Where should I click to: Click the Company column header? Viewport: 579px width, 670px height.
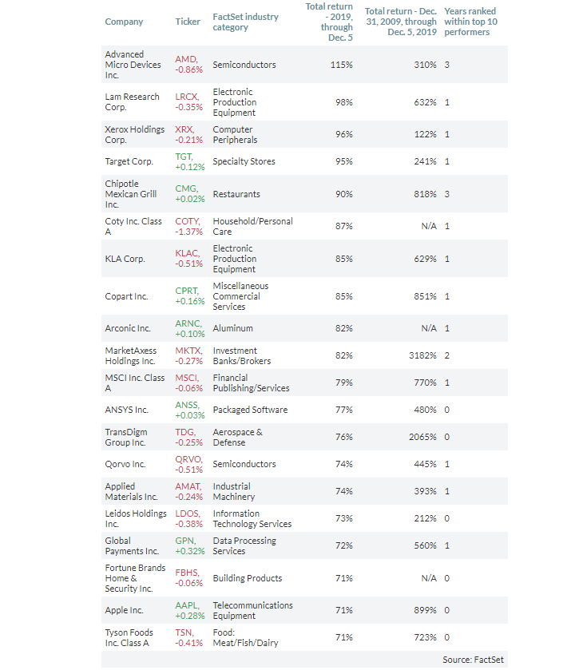[124, 22]
